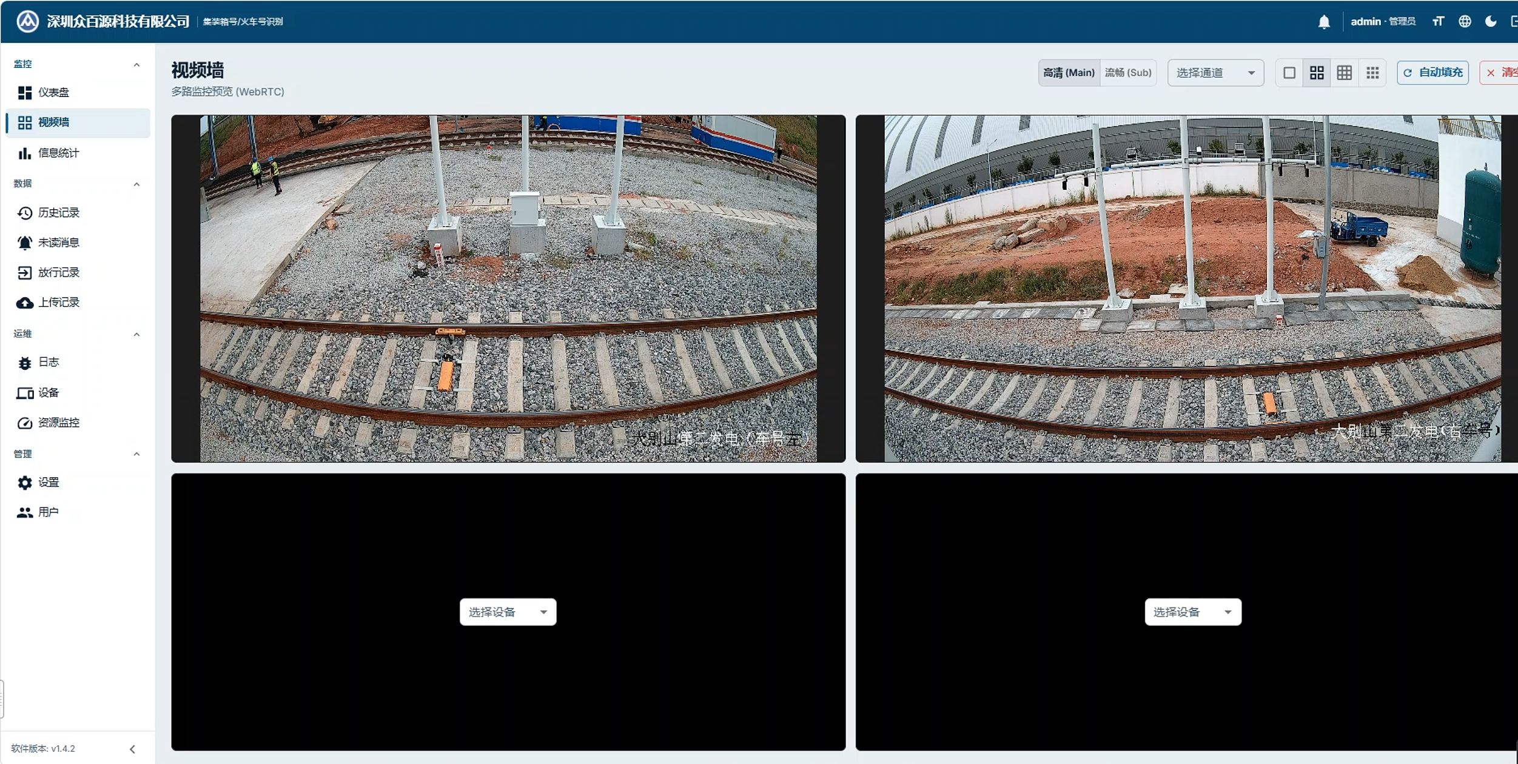Click the company logo icon
Image resolution: width=1518 pixels, height=764 pixels.
point(27,21)
